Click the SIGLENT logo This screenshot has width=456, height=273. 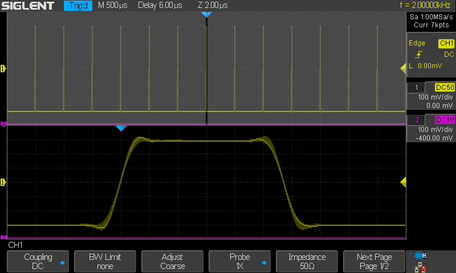(x=28, y=6)
